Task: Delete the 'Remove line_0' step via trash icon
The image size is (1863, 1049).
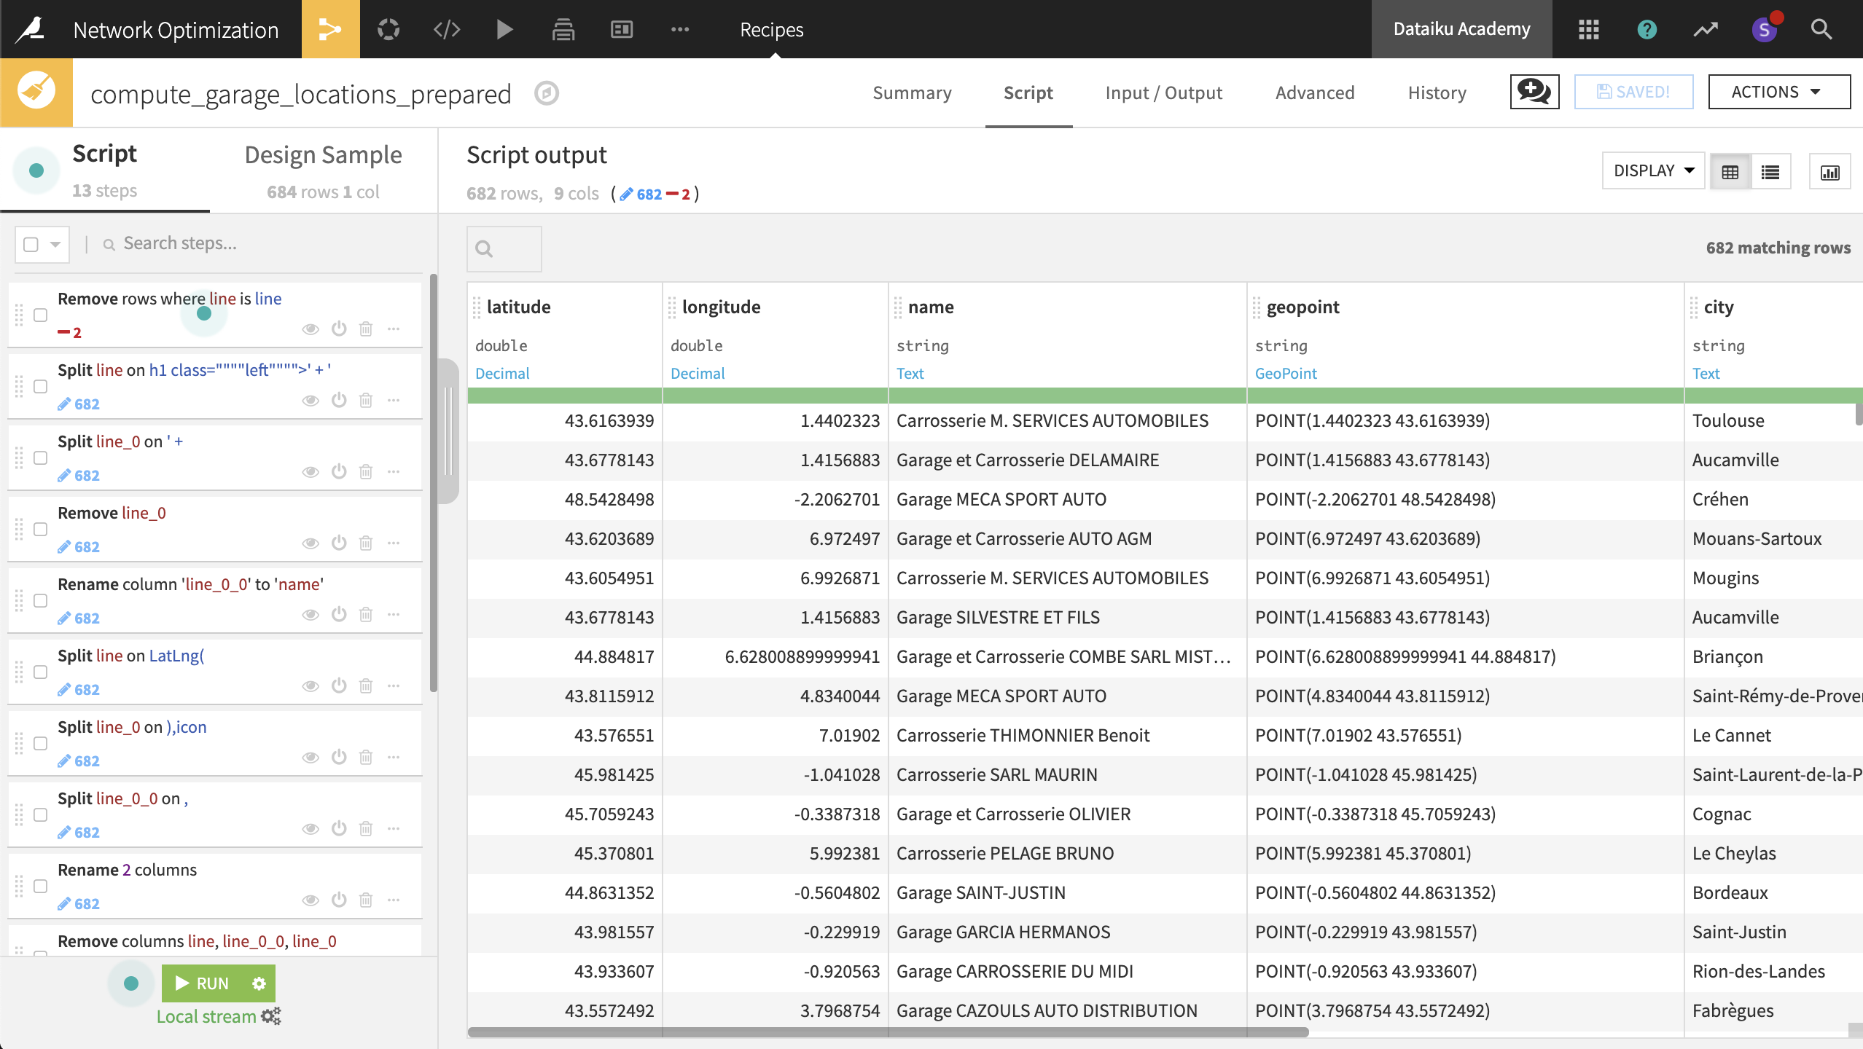Action: click(x=366, y=543)
